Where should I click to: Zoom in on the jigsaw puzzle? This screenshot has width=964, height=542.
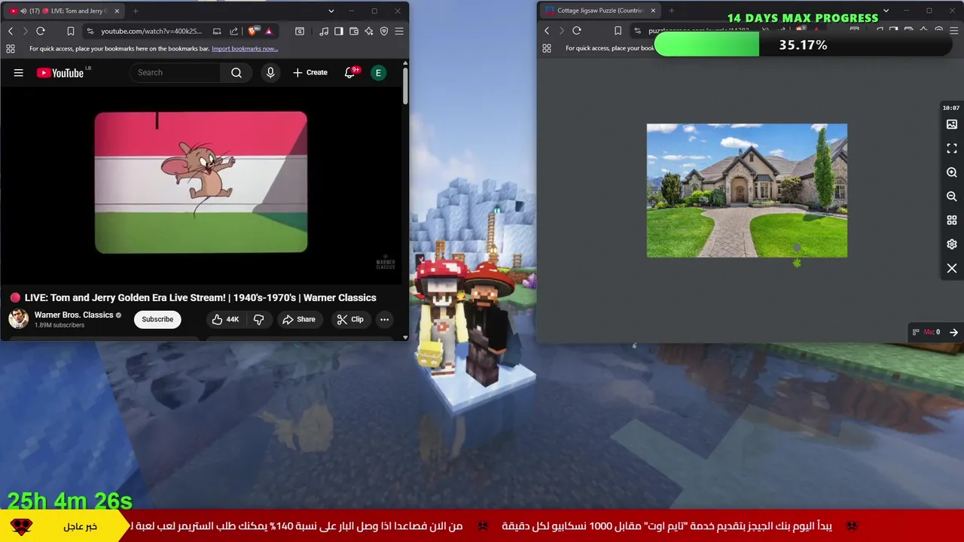[952, 172]
